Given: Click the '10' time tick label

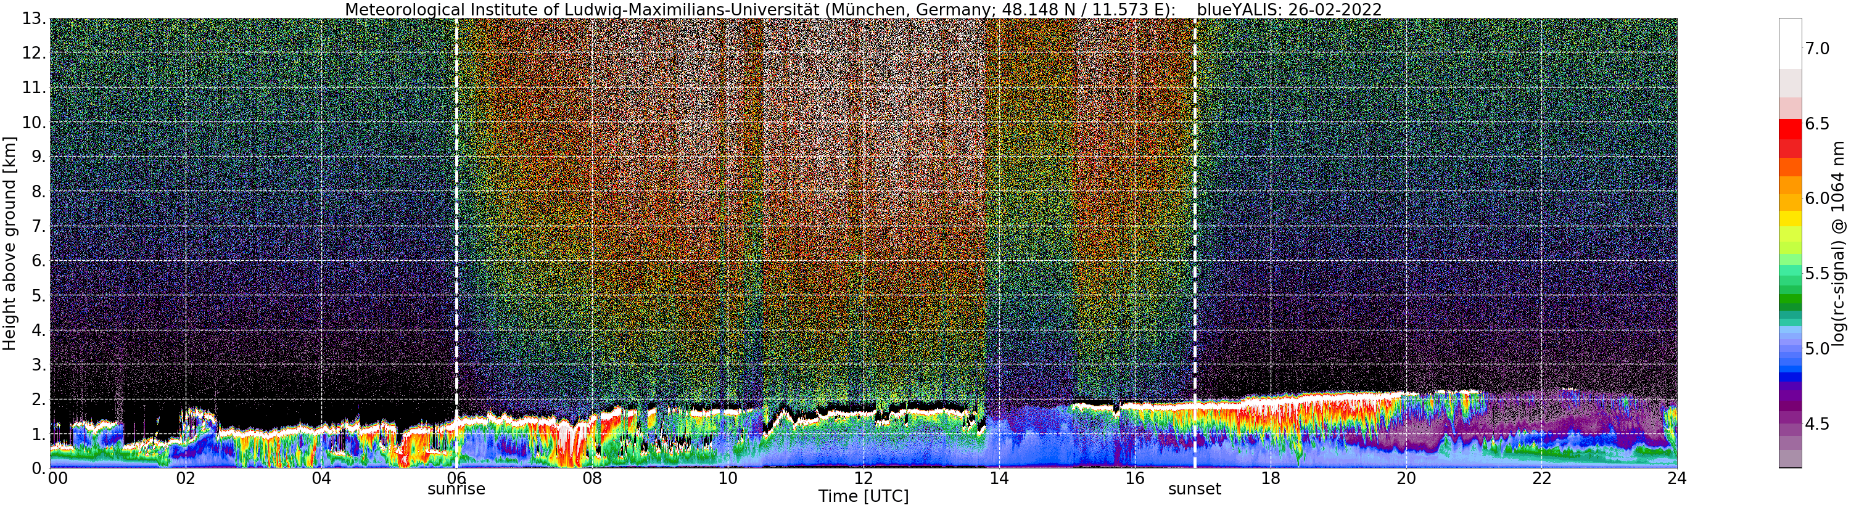Looking at the screenshot, I should (728, 478).
